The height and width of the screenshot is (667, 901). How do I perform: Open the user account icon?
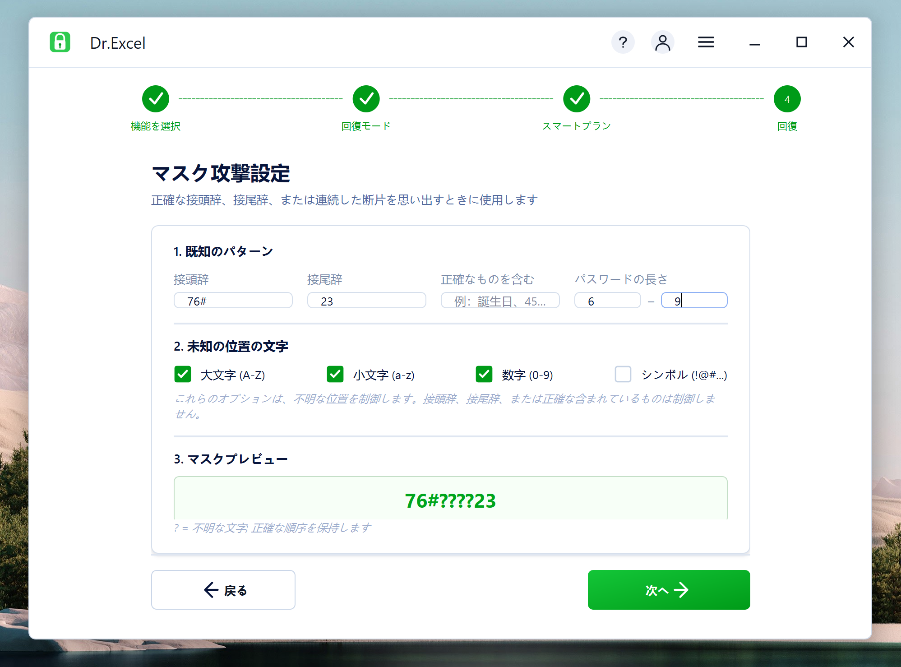point(662,42)
